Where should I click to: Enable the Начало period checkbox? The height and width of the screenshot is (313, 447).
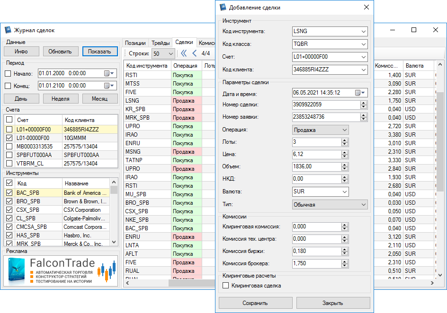pos(8,74)
